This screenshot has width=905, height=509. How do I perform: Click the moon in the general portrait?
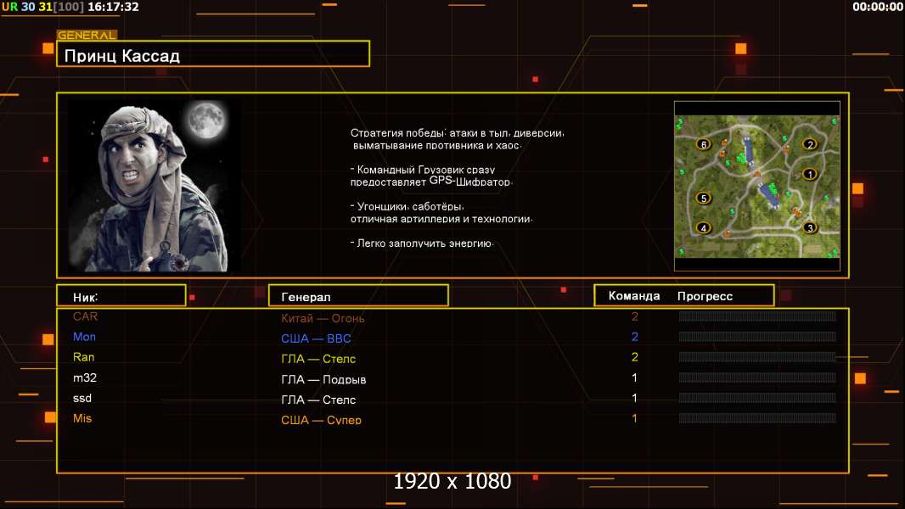(206, 120)
